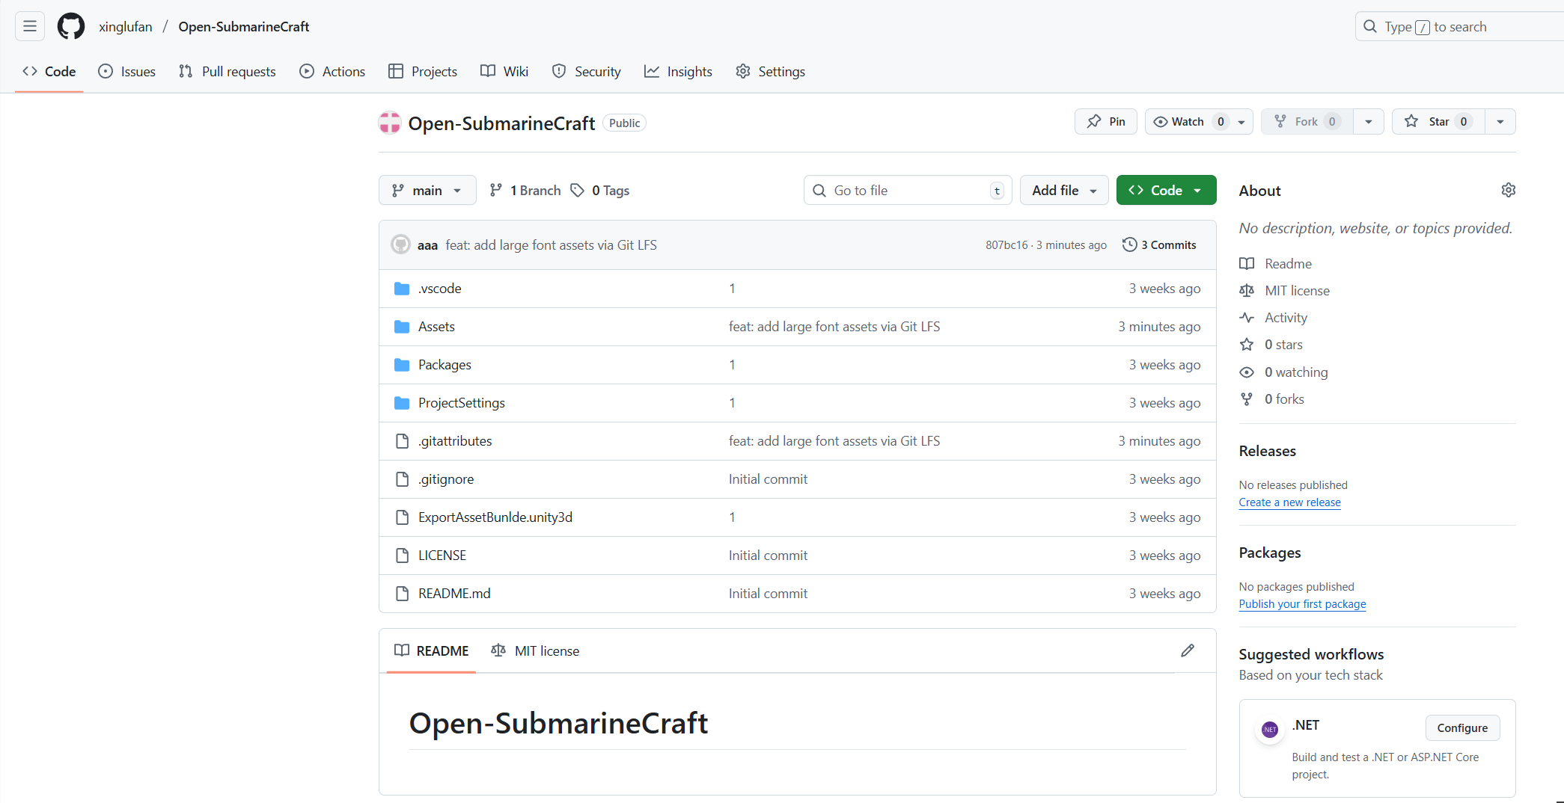1564x803 pixels.
Task: Click the commit author avatar
Action: coord(401,244)
